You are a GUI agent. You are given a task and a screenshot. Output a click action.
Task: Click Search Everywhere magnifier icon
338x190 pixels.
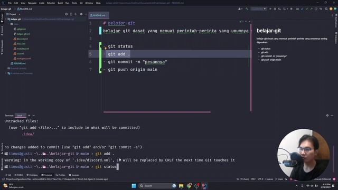tap(326, 9)
